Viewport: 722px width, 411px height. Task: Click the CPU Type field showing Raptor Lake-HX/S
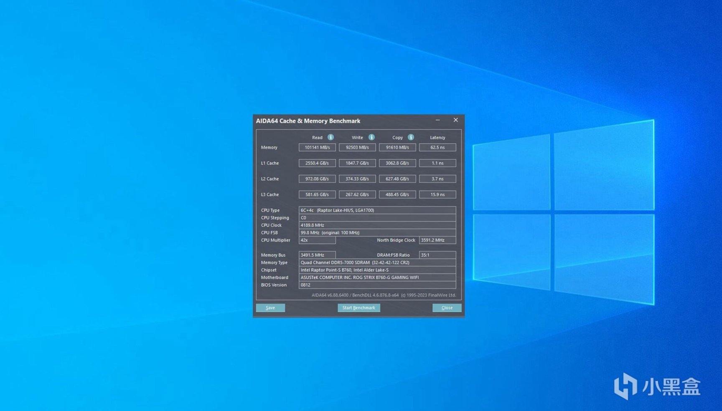[377, 210]
